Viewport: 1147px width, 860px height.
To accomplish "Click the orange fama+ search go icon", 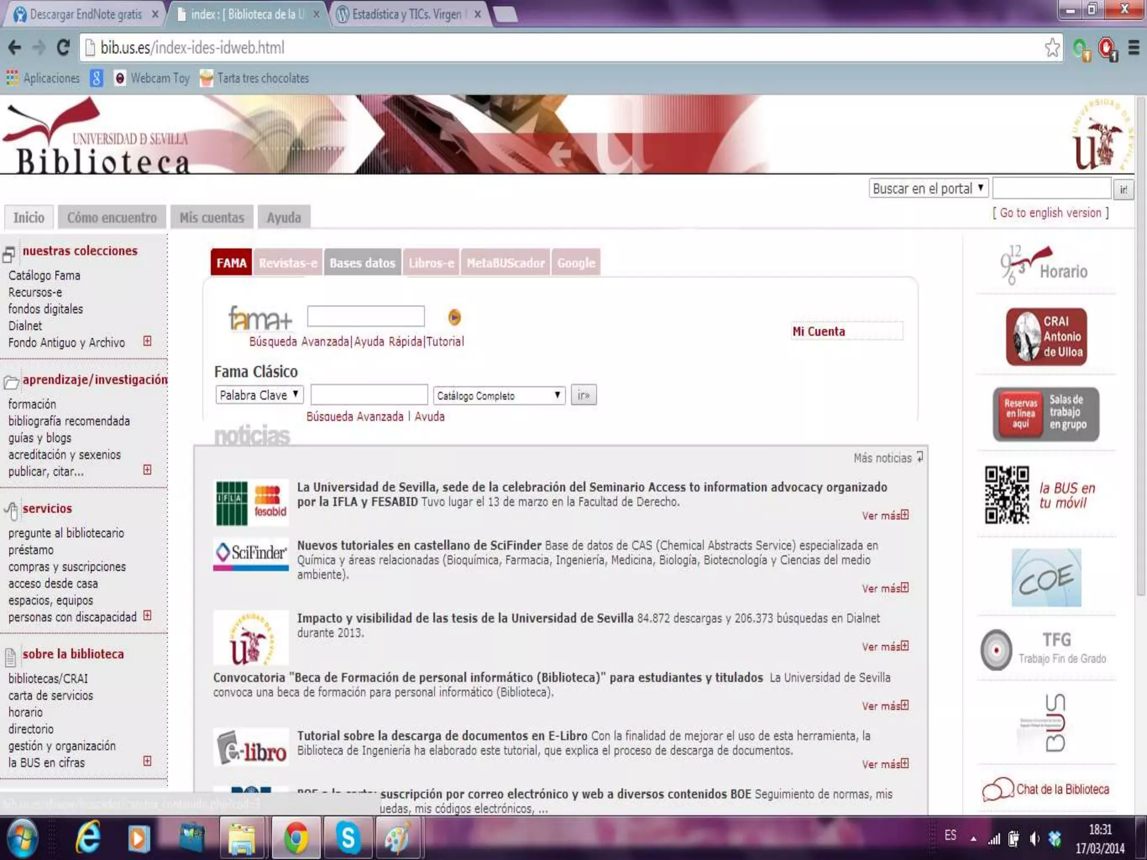I will pos(454,317).
